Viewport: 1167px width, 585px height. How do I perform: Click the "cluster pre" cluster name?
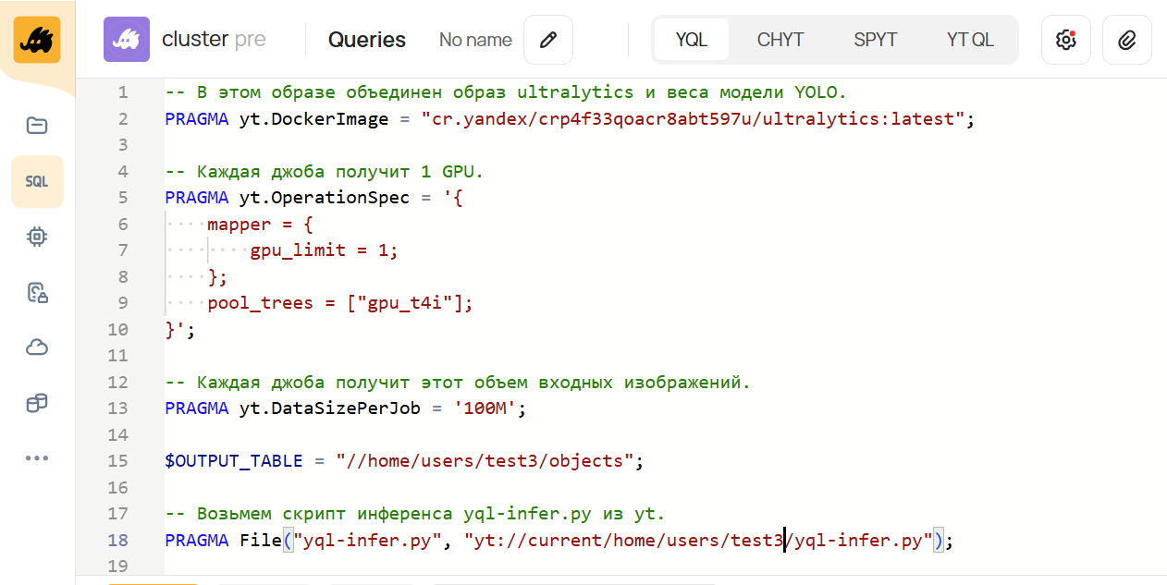(213, 40)
